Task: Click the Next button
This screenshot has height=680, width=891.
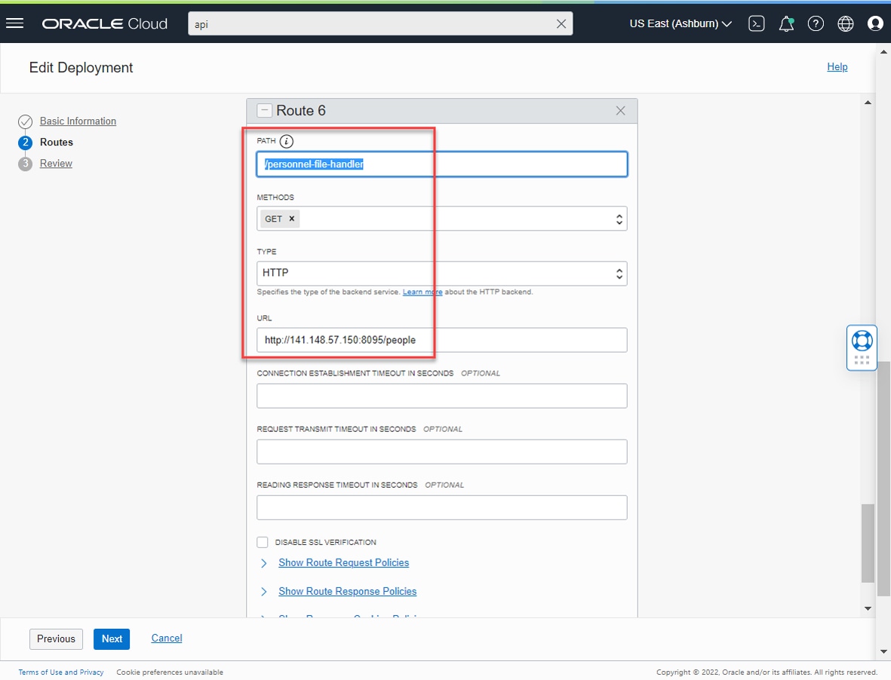Action: coord(112,639)
